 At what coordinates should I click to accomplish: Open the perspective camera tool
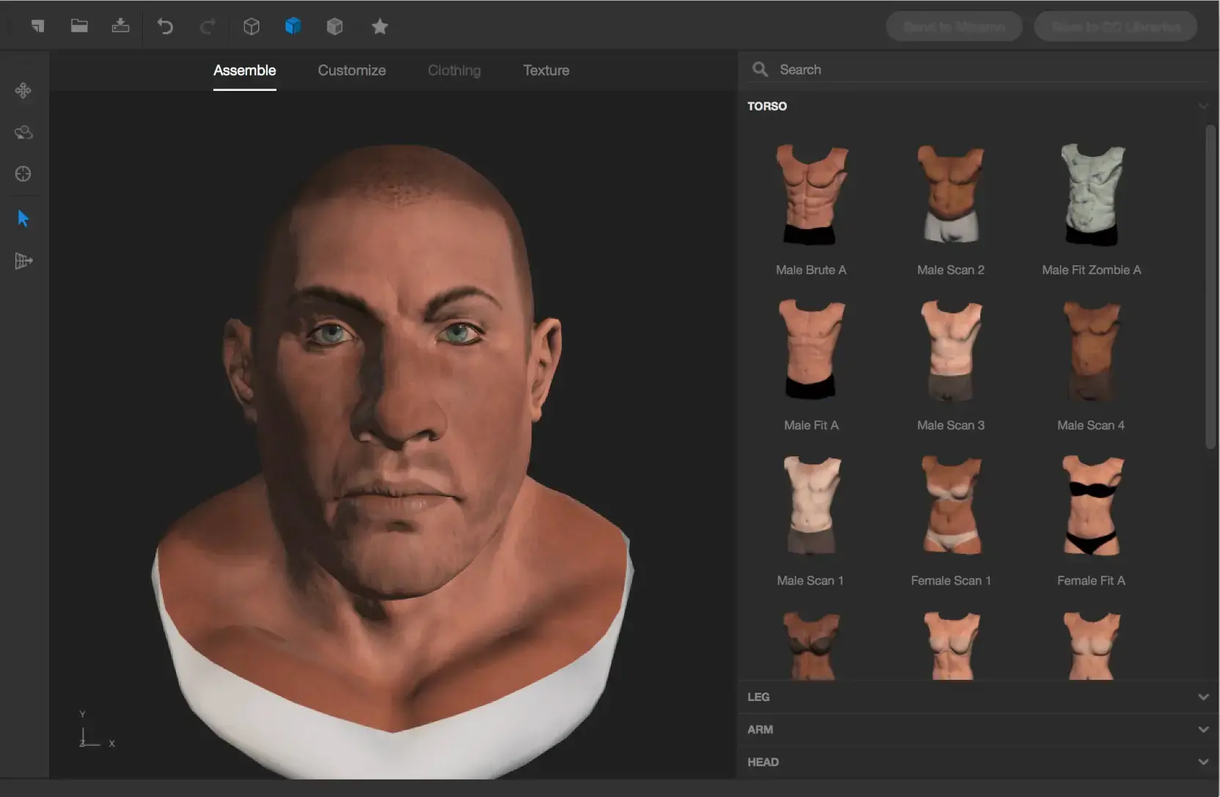(23, 261)
